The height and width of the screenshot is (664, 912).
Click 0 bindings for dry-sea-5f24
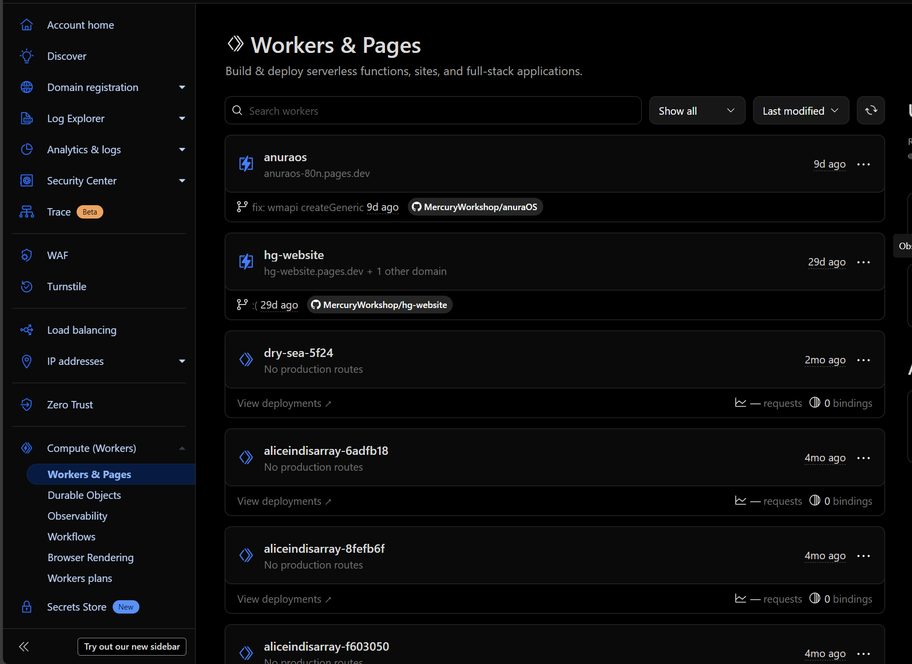coord(841,403)
